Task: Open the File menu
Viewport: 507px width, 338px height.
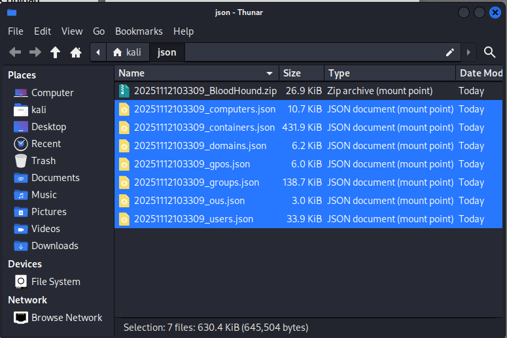Action: (x=16, y=31)
